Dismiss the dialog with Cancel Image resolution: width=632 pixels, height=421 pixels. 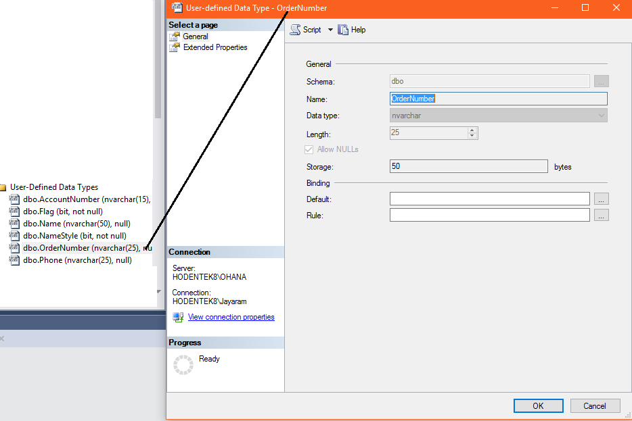(595, 405)
